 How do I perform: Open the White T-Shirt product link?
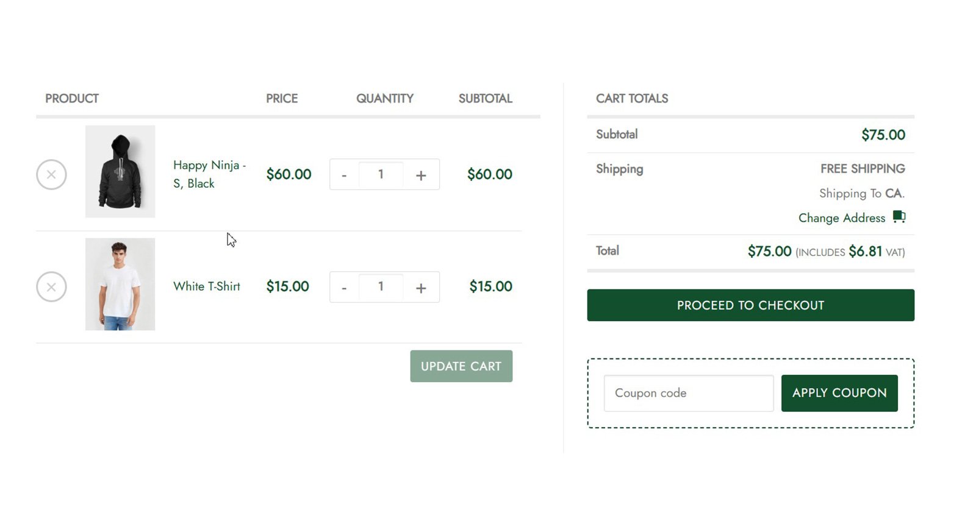(206, 286)
